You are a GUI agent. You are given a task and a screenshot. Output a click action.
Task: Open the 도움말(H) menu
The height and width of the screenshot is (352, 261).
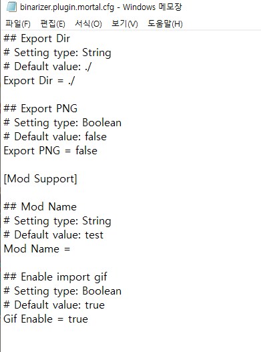coord(165,23)
